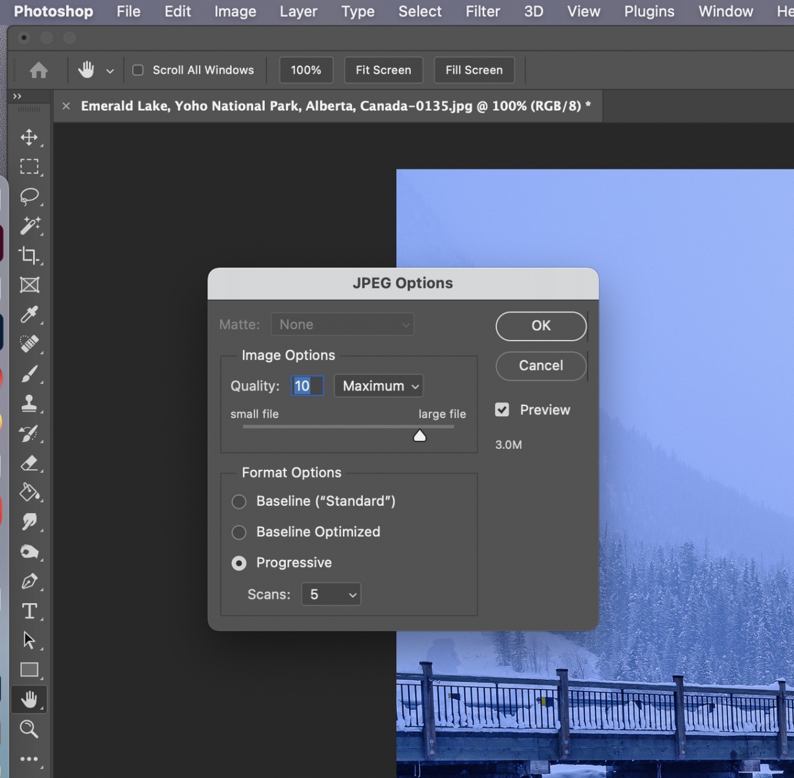Open the Matte None dropdown

coord(343,324)
